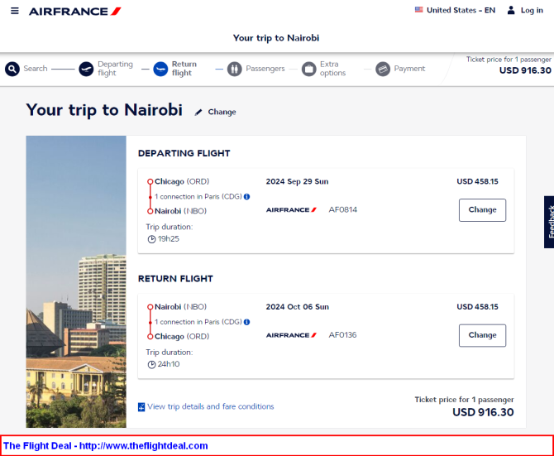Click the RETURN FLIGHT heading

coord(175,279)
